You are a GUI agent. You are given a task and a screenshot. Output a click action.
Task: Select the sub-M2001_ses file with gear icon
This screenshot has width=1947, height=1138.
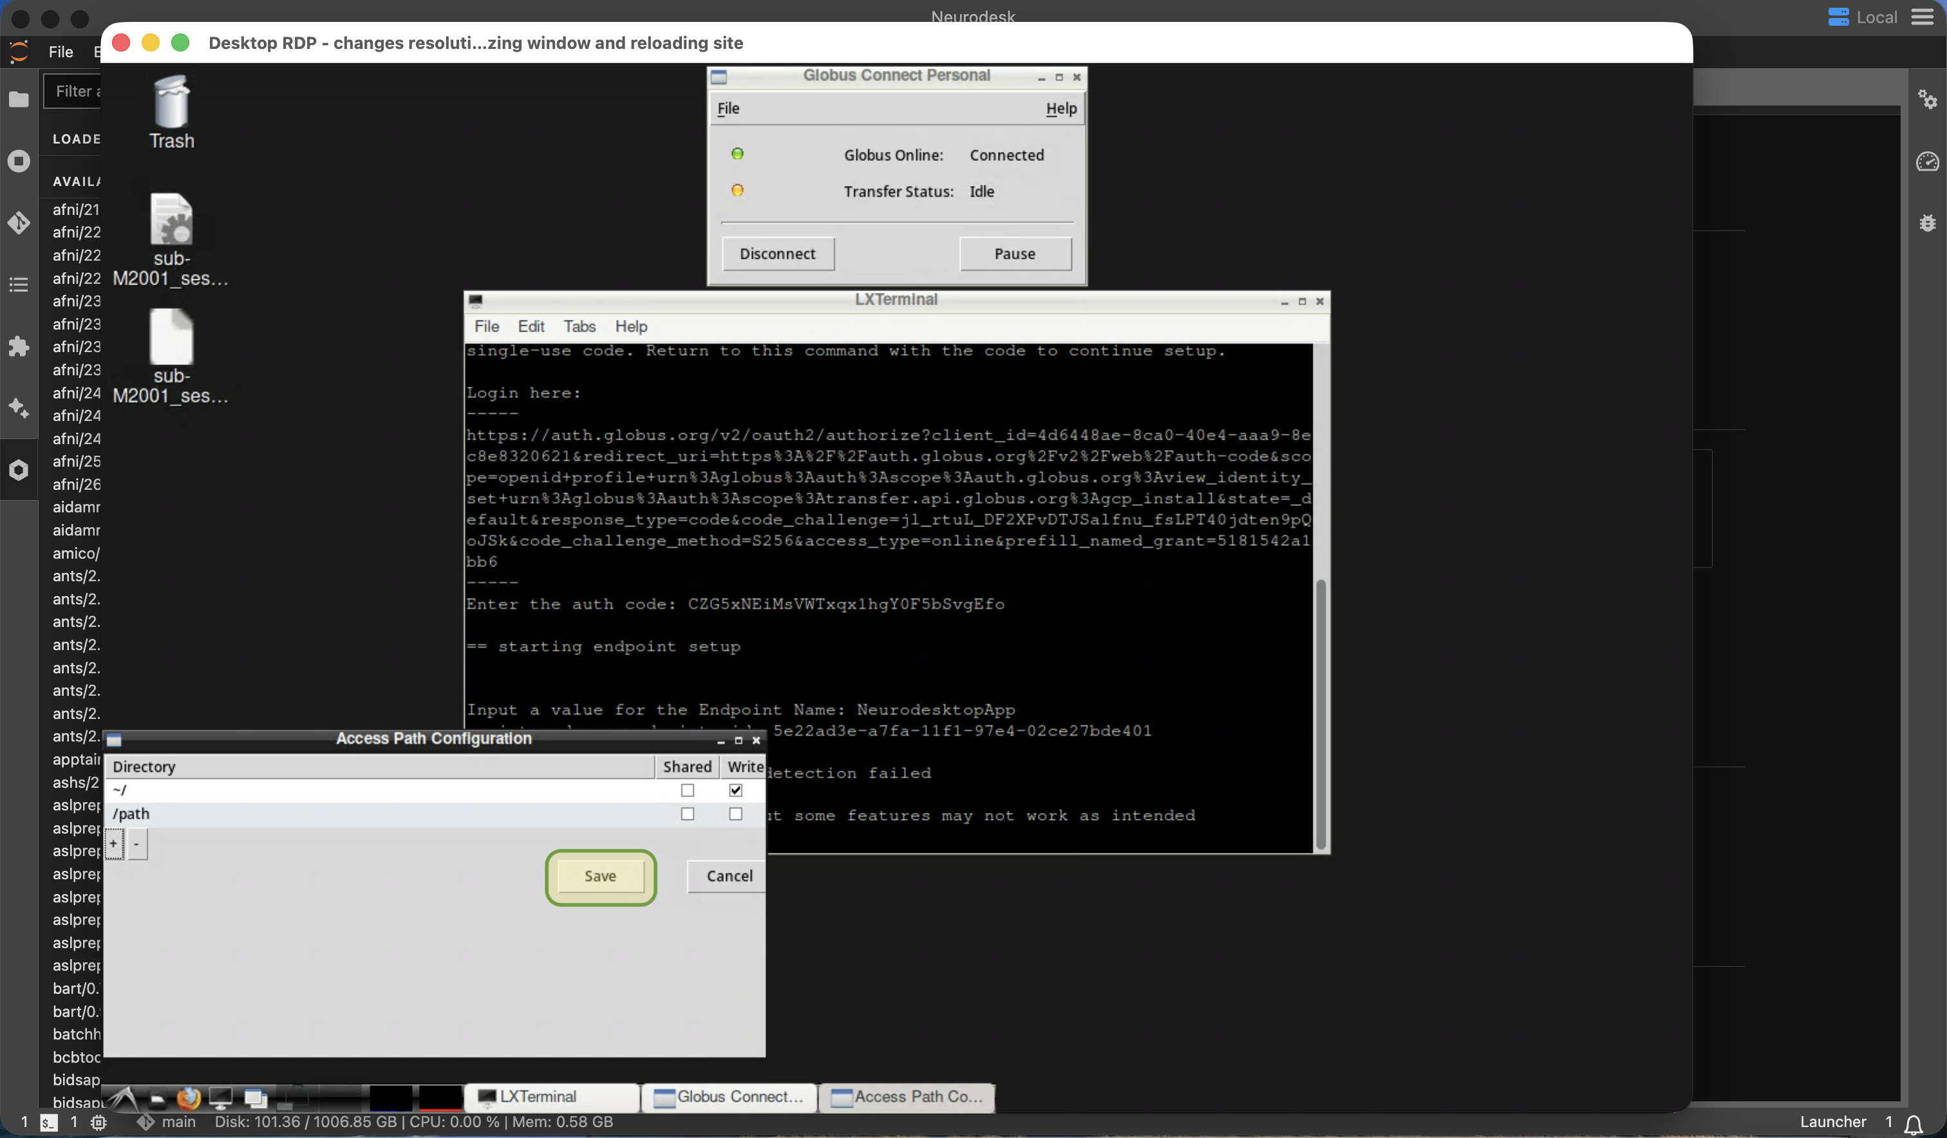pyautogui.click(x=171, y=240)
